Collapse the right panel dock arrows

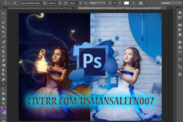tap(182, 7)
